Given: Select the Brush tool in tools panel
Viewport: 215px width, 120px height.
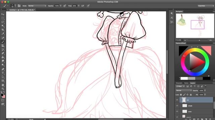Looking at the screenshot, I should (x=3, y=42).
